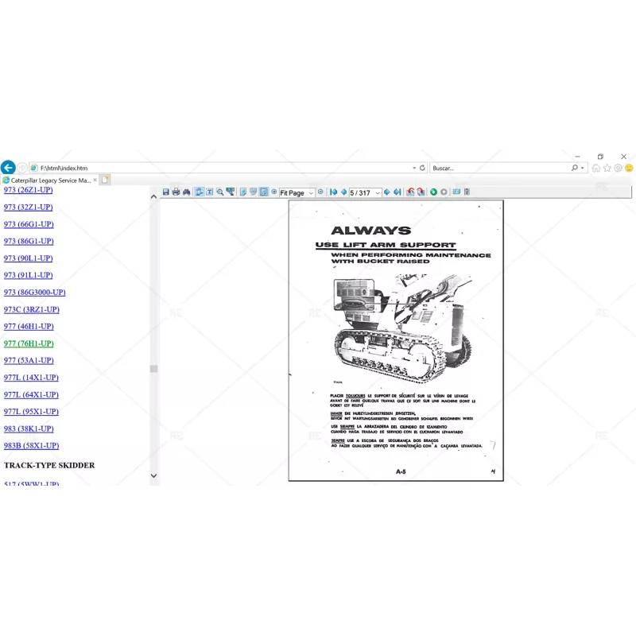Open a new browser tab
Screen dimensions: 636x636
pyautogui.click(x=105, y=180)
